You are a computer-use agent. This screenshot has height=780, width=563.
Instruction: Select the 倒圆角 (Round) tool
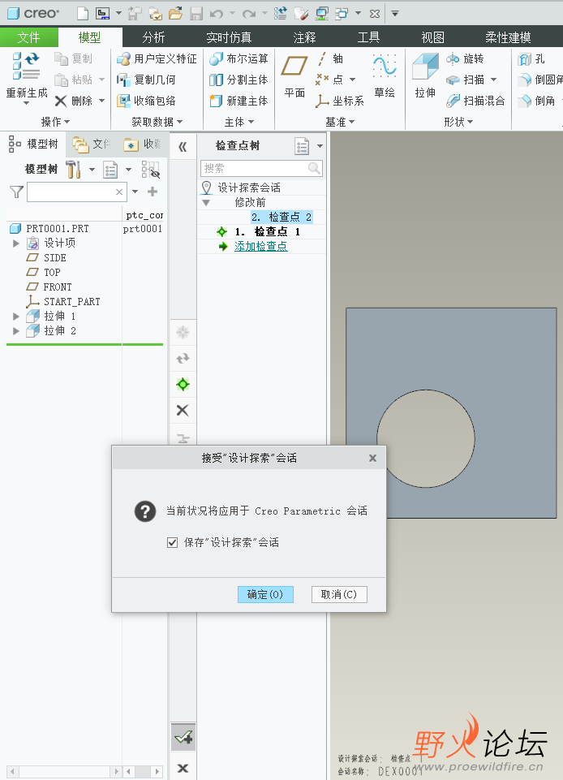[x=540, y=80]
